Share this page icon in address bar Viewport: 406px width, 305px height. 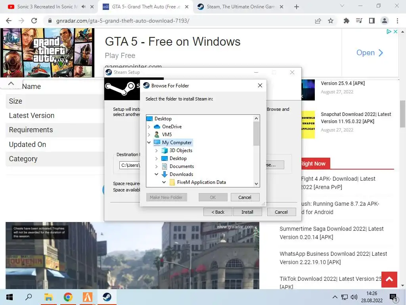pos(318,21)
